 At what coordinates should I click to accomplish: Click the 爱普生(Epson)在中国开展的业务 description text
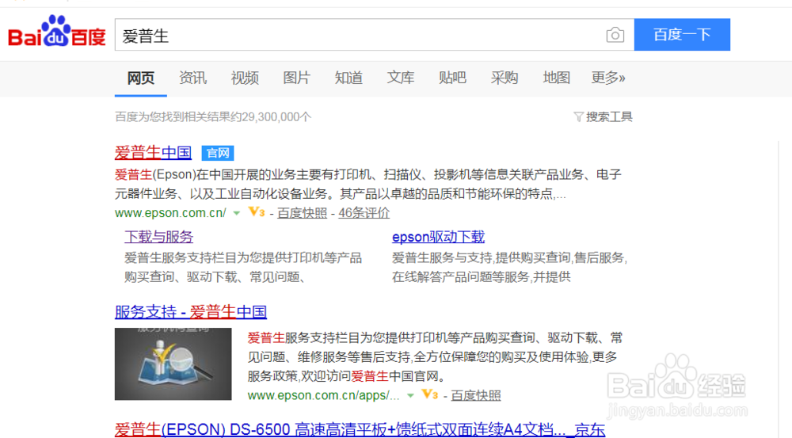tap(367, 184)
